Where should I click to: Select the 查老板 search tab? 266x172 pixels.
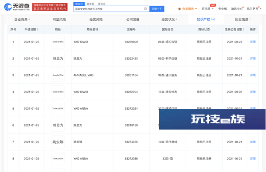point(90,4)
